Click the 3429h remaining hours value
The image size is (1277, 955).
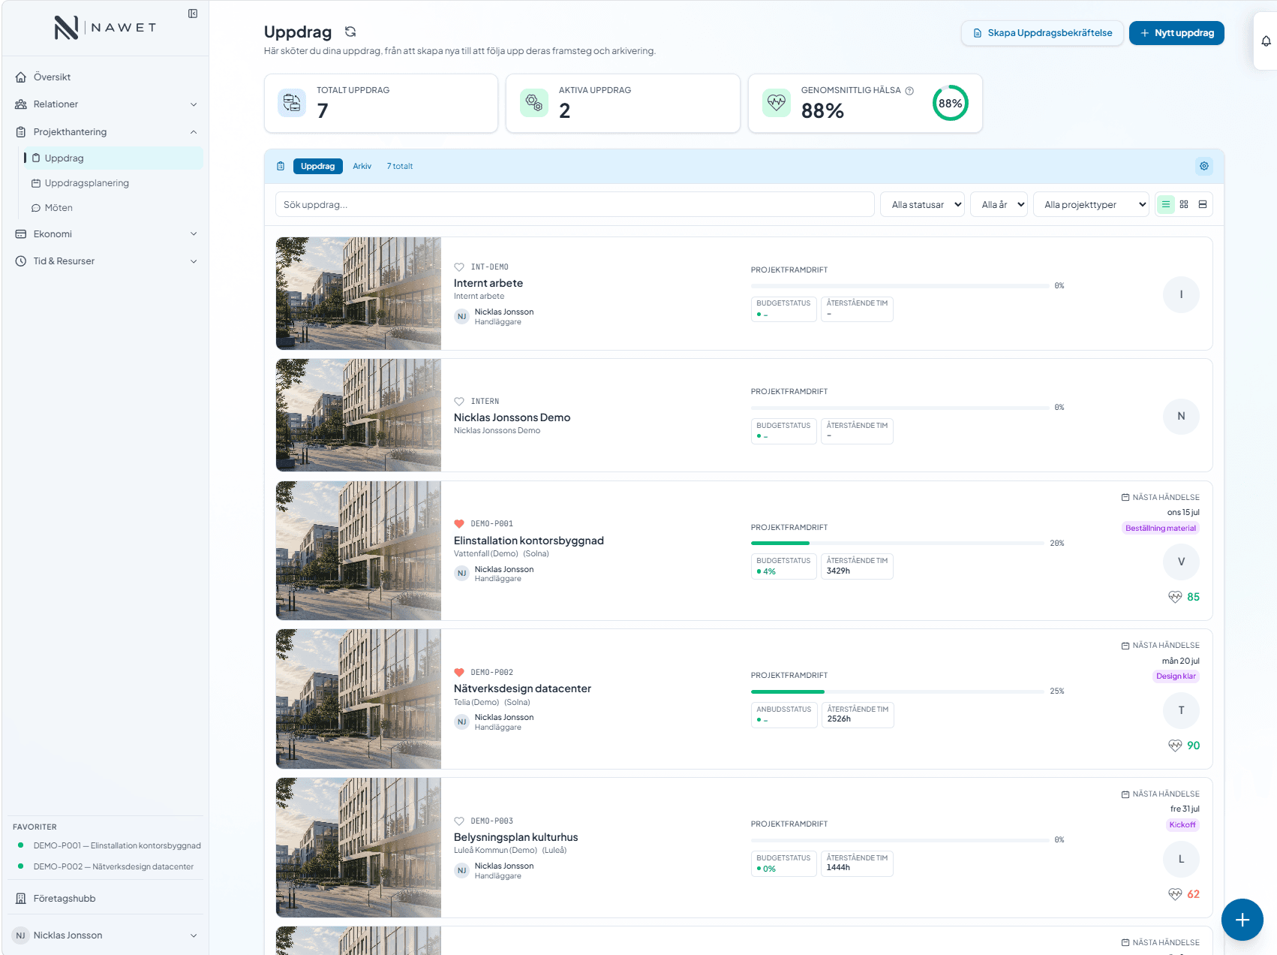tap(838, 571)
